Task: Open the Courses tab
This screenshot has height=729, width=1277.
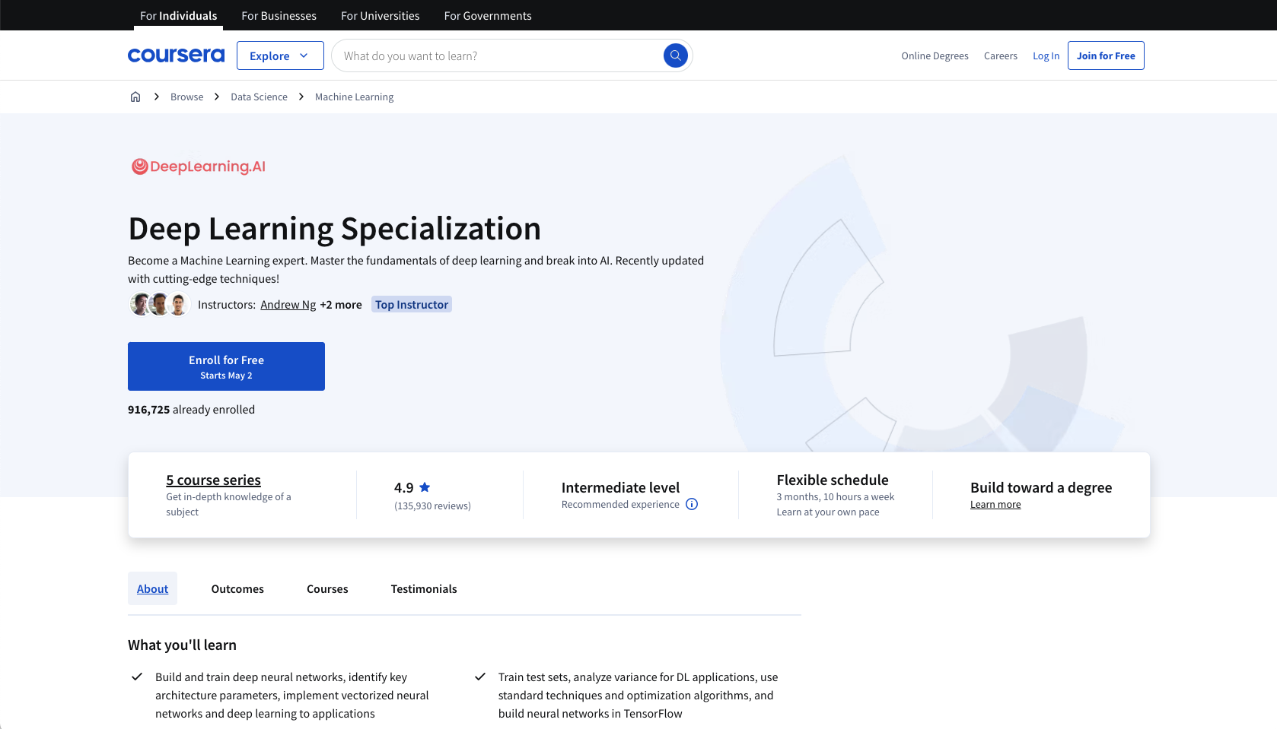Action: point(327,588)
